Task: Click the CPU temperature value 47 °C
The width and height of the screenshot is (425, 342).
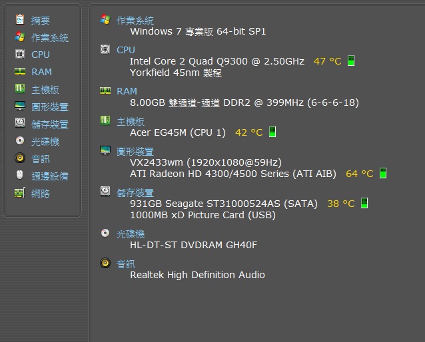Action: point(328,61)
